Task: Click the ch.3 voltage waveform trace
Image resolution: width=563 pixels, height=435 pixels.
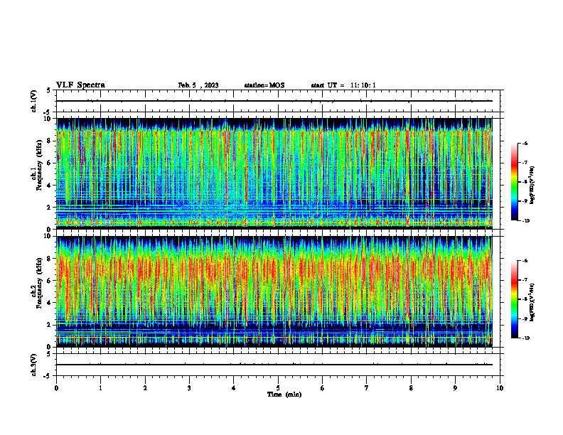Action: point(274,365)
